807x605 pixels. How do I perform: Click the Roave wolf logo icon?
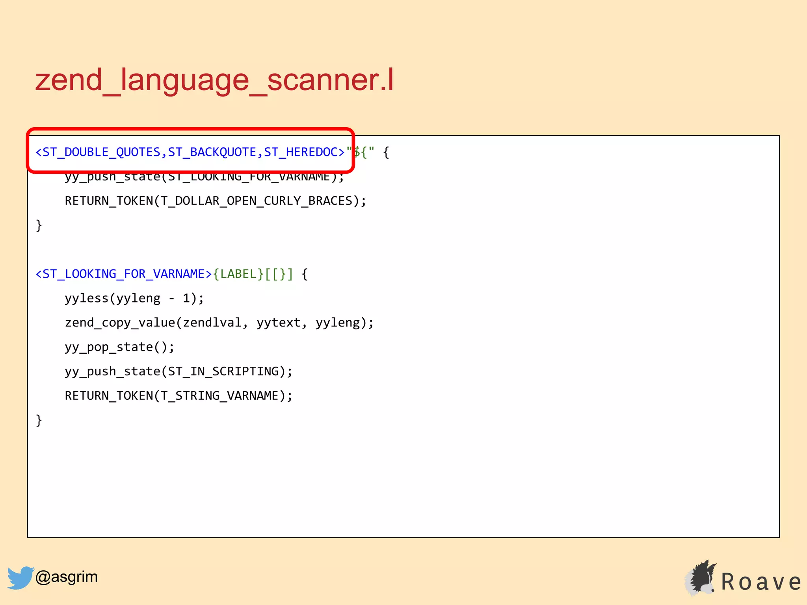point(701,577)
